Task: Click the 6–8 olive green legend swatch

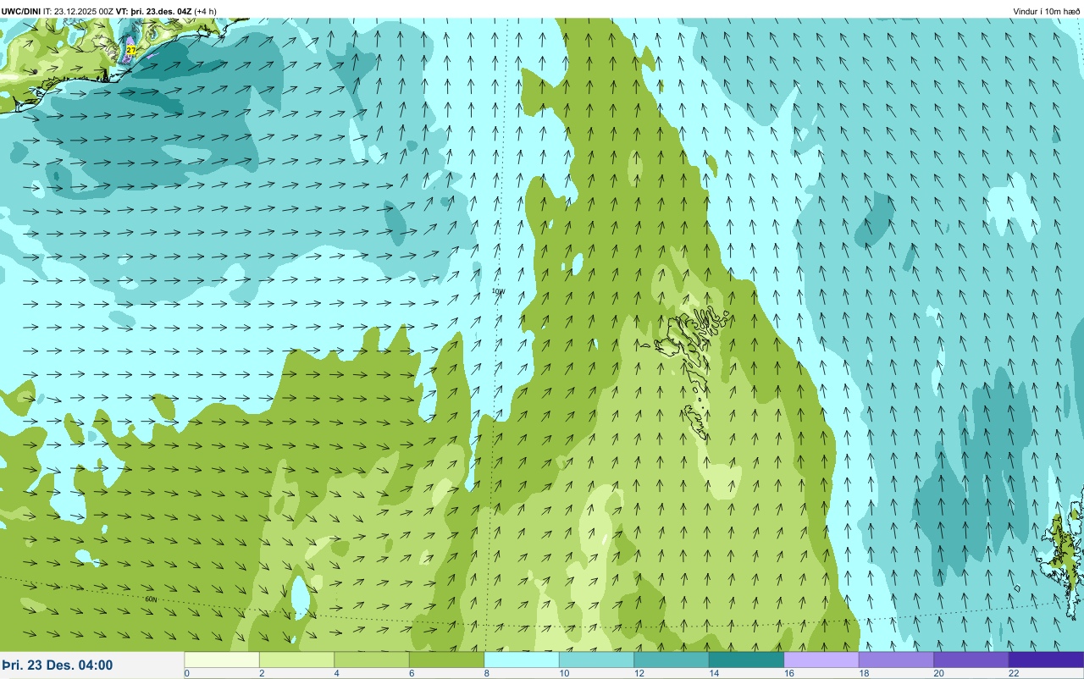Action: click(446, 660)
